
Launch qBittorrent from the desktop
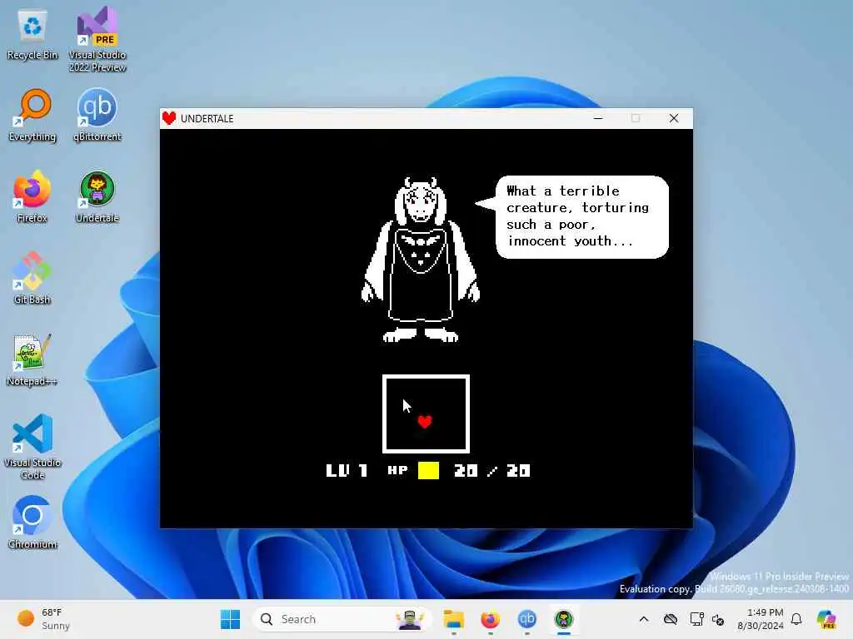point(97,115)
